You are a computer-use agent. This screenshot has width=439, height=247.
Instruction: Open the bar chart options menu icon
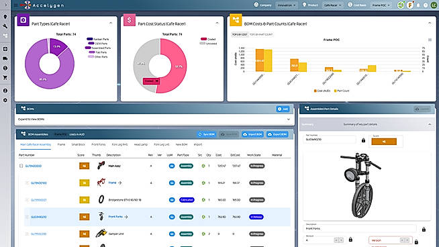click(x=430, y=40)
